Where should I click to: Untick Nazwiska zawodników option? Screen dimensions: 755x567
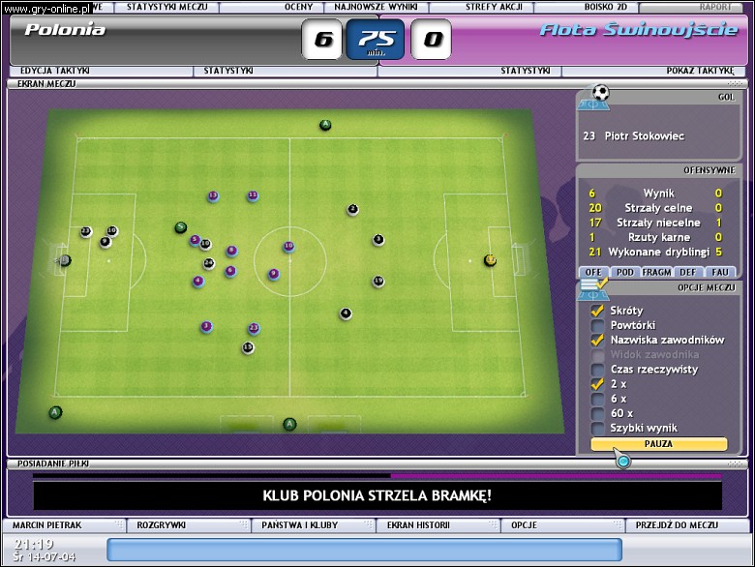(597, 340)
